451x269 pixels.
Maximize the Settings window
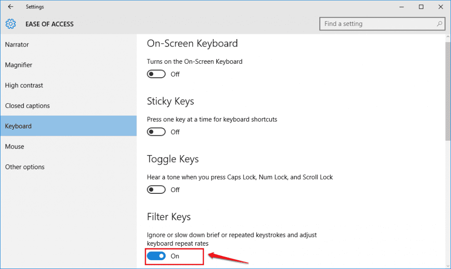click(x=421, y=7)
